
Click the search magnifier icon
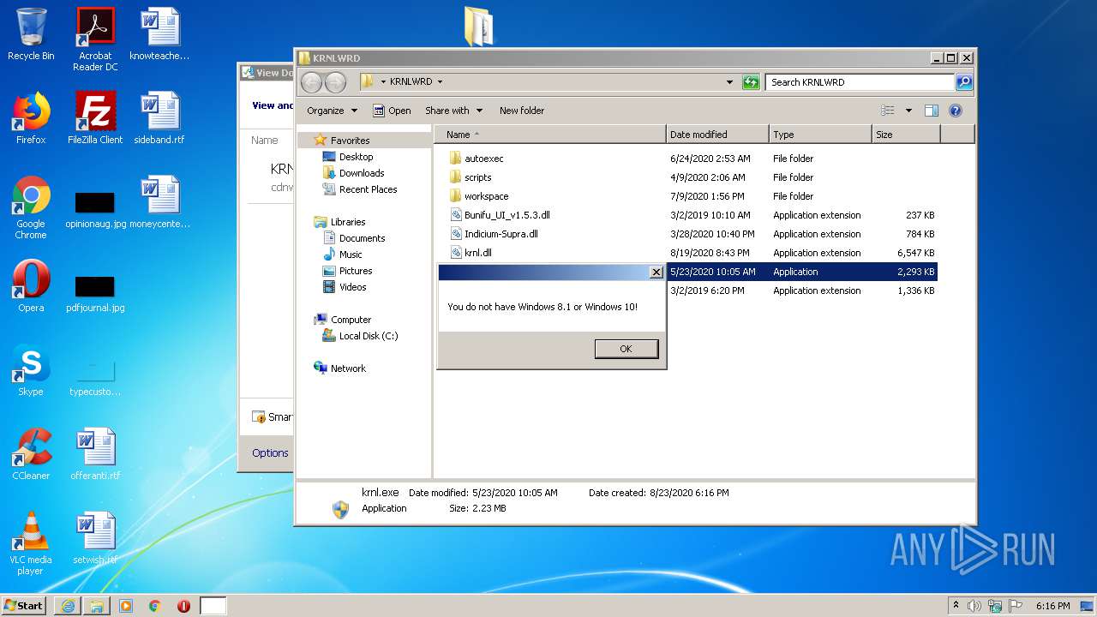click(x=964, y=82)
